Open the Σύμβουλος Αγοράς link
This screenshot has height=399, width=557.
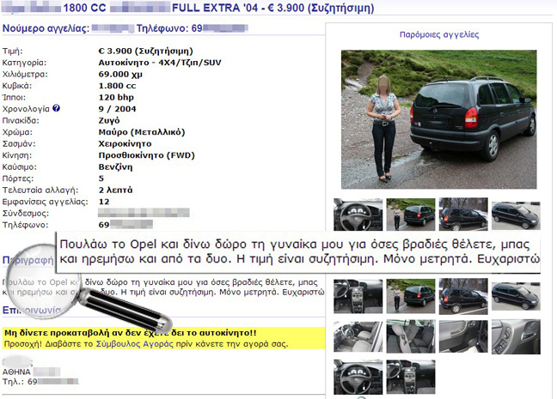coord(135,344)
